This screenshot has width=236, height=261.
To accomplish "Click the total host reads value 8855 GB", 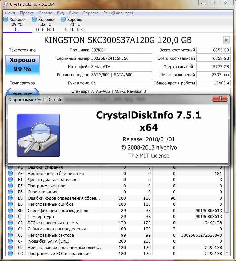I will click(x=213, y=50).
